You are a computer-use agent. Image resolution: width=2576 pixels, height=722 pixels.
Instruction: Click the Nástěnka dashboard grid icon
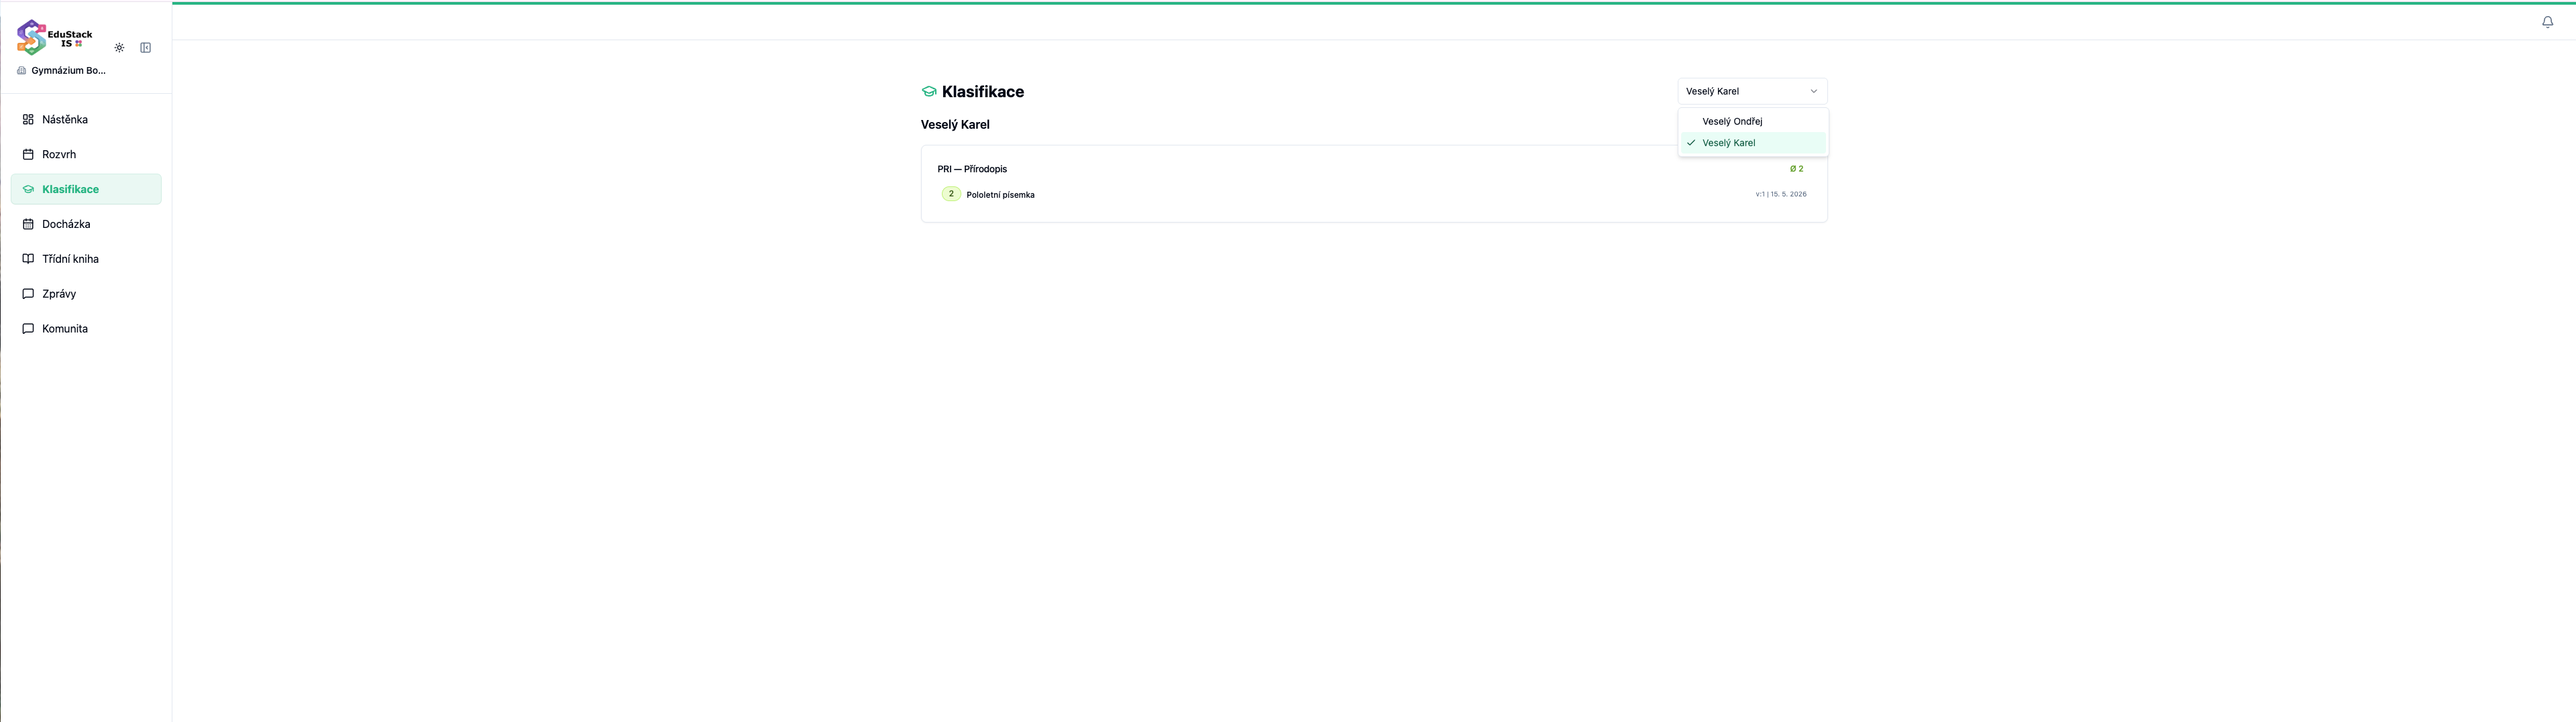[x=28, y=120]
